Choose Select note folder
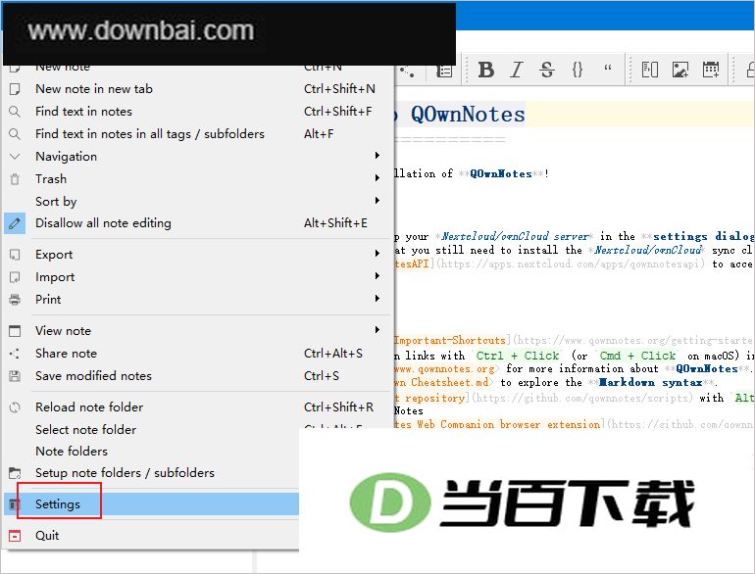This screenshot has height=574, width=755. (x=152, y=430)
